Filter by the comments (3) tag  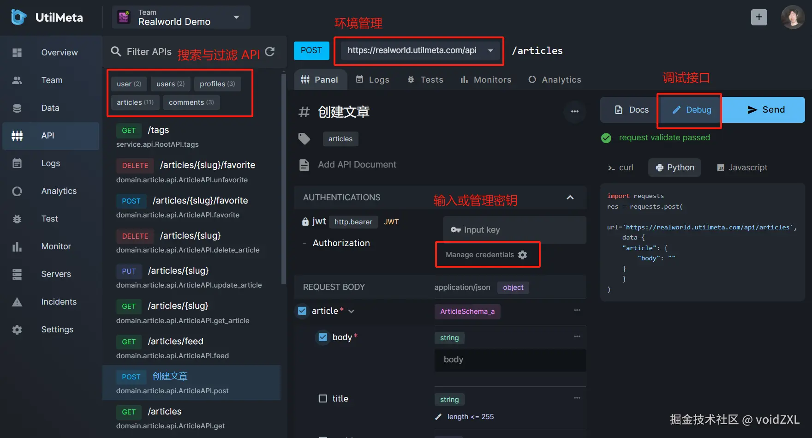(x=191, y=102)
